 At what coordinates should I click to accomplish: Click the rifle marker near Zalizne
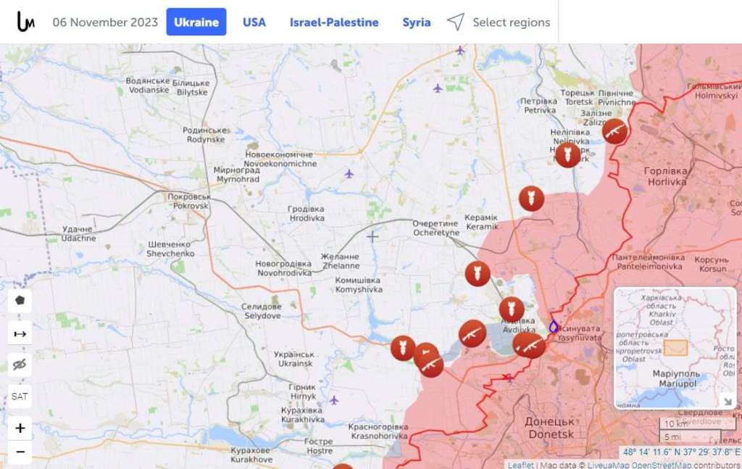614,131
